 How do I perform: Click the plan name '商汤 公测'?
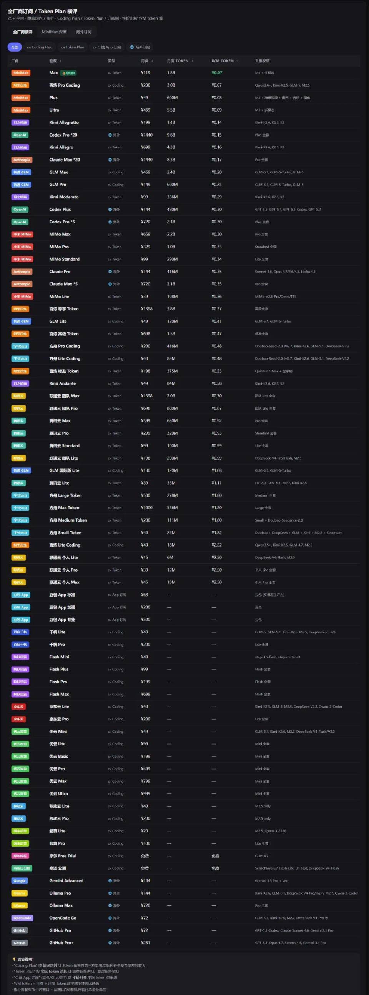coord(58,868)
